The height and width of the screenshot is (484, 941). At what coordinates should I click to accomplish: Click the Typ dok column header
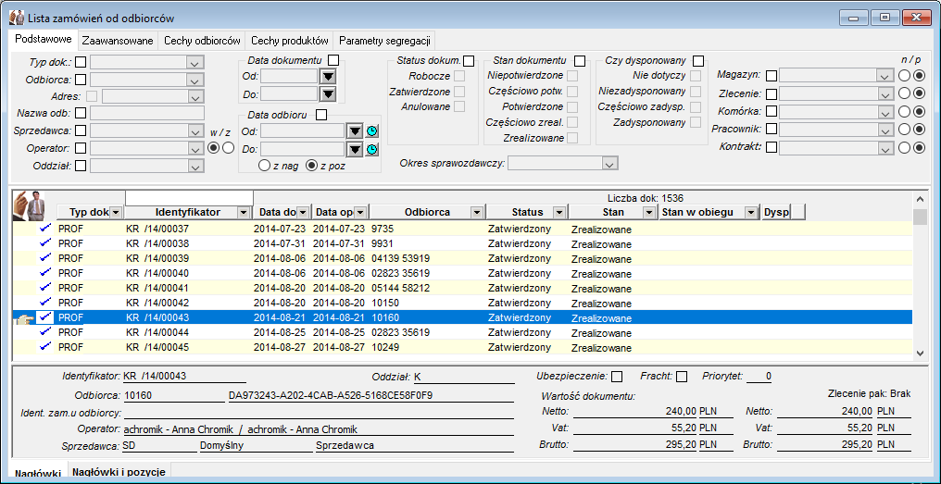90,212
